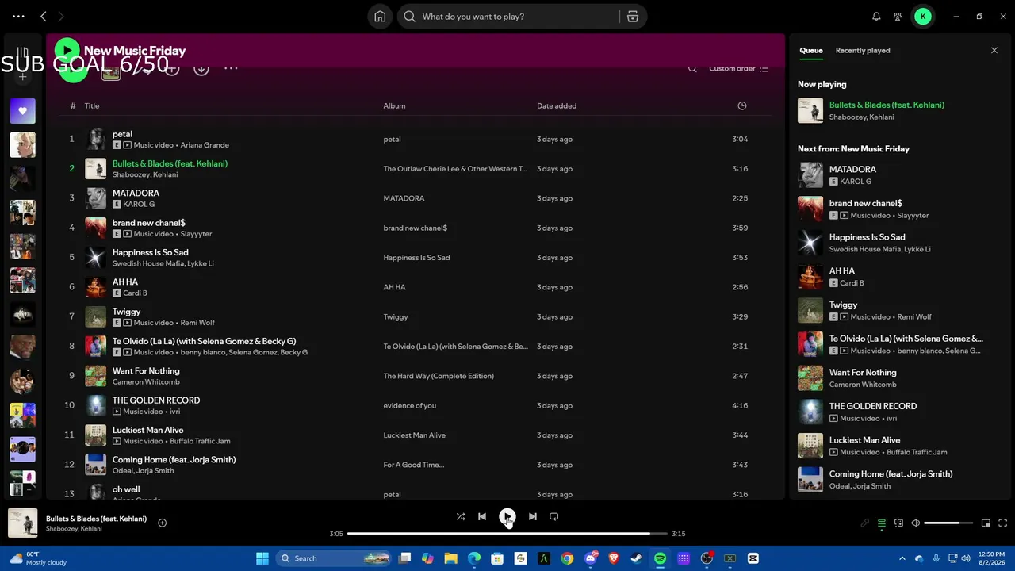Select Happiness Is So Sad track row

click(x=416, y=258)
